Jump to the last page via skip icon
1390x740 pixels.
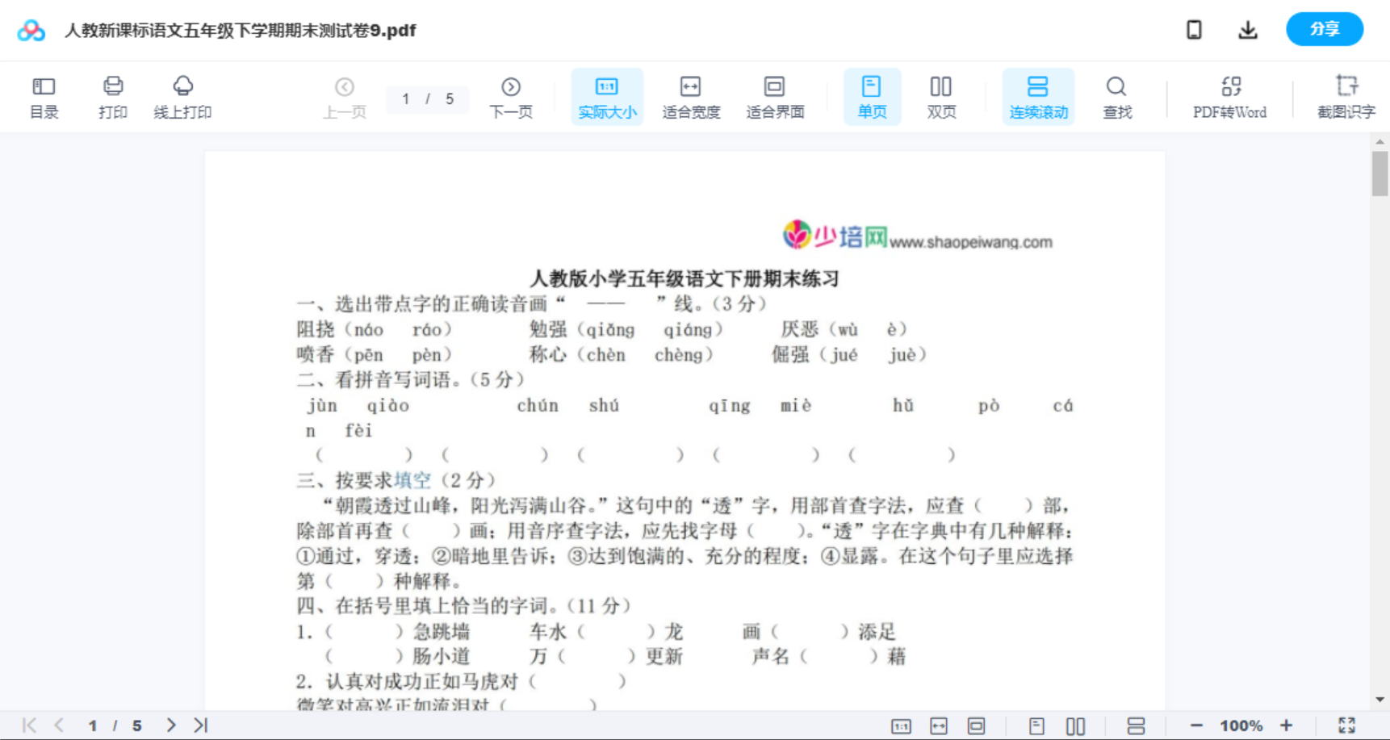199,724
